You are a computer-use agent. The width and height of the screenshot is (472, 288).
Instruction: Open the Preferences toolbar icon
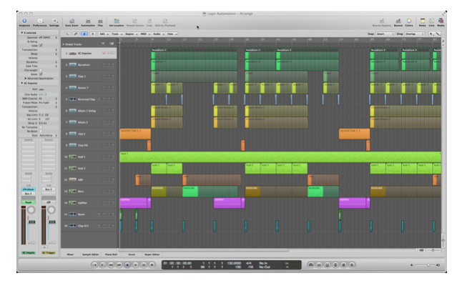(x=40, y=22)
